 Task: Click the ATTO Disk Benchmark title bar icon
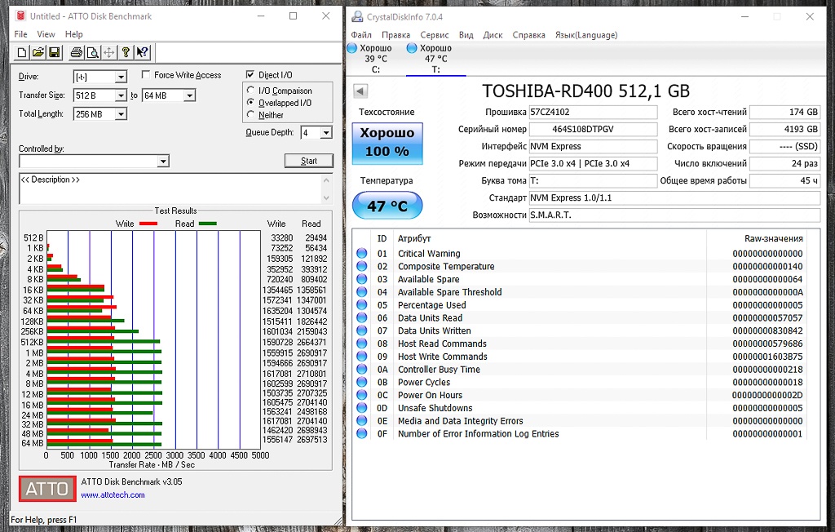pos(20,16)
